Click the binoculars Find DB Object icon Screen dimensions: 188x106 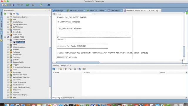[x=49, y=5]
